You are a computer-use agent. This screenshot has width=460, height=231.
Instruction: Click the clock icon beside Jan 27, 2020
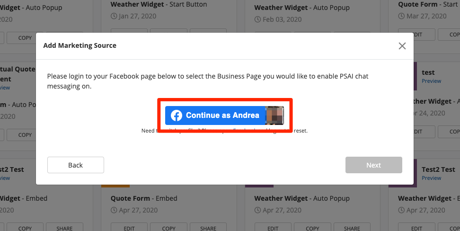point(114,16)
